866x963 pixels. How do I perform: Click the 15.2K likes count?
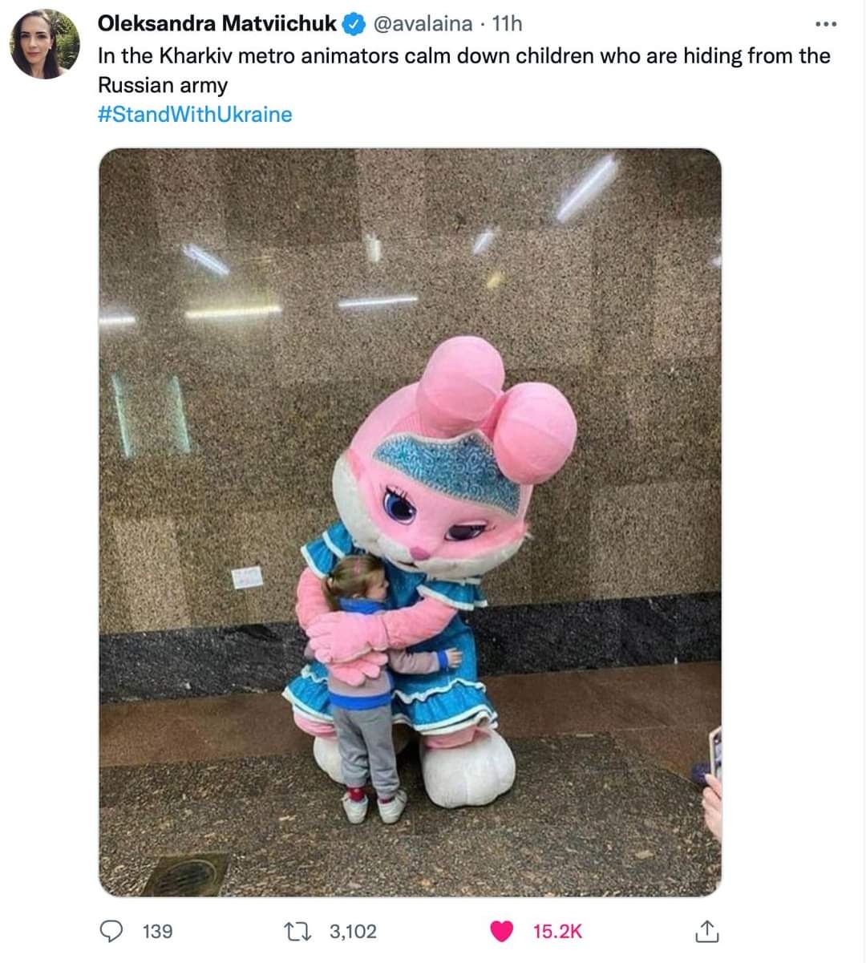coord(557,931)
